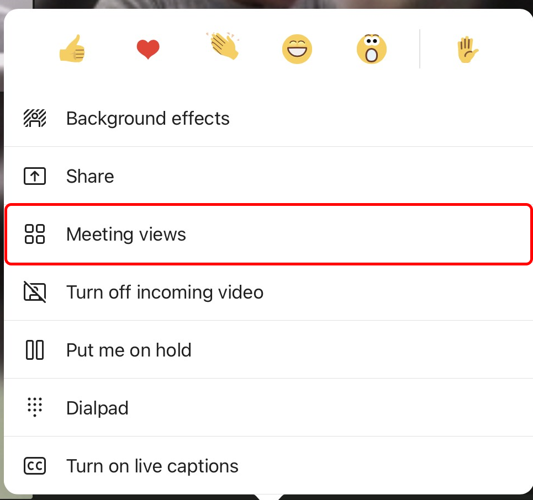Send the surprised face reaction
Image resolution: width=533 pixels, height=500 pixels.
372,49
